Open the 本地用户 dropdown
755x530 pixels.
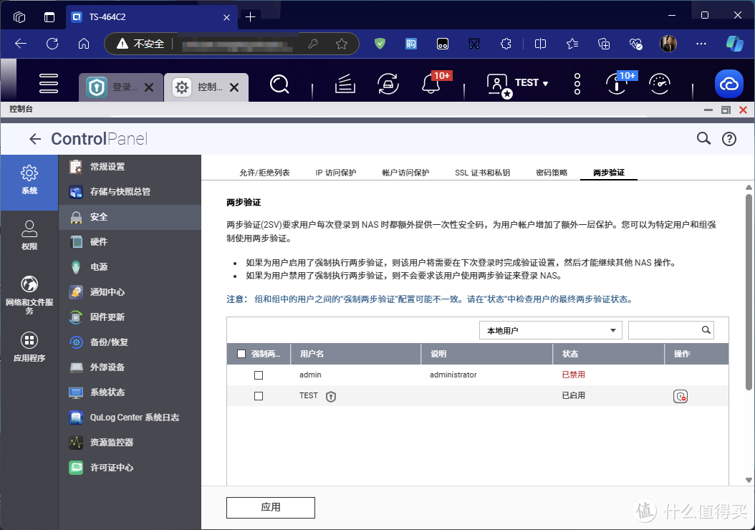pyautogui.click(x=550, y=330)
